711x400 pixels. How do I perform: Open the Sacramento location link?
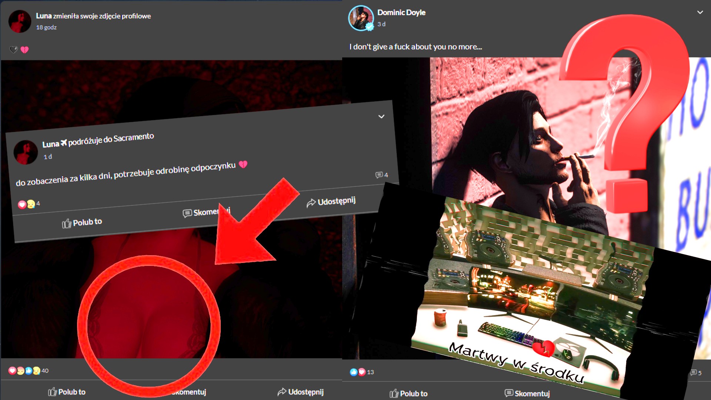point(133,137)
